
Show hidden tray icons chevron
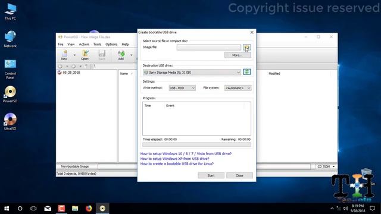332,209
